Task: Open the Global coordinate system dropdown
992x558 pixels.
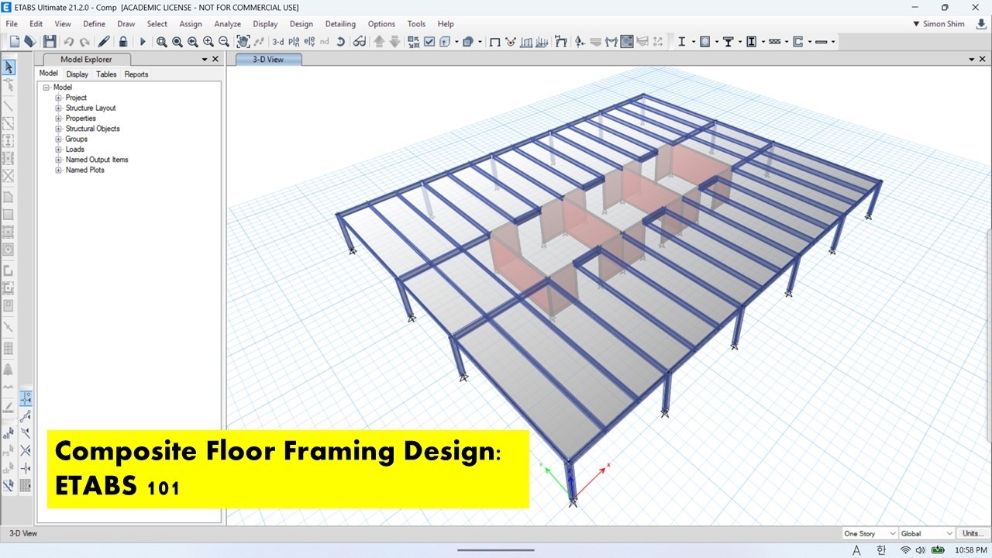Action: point(928,533)
